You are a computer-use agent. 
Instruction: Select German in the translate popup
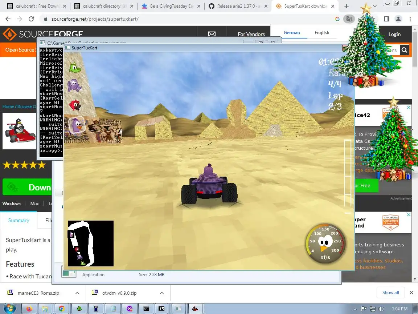click(x=292, y=33)
